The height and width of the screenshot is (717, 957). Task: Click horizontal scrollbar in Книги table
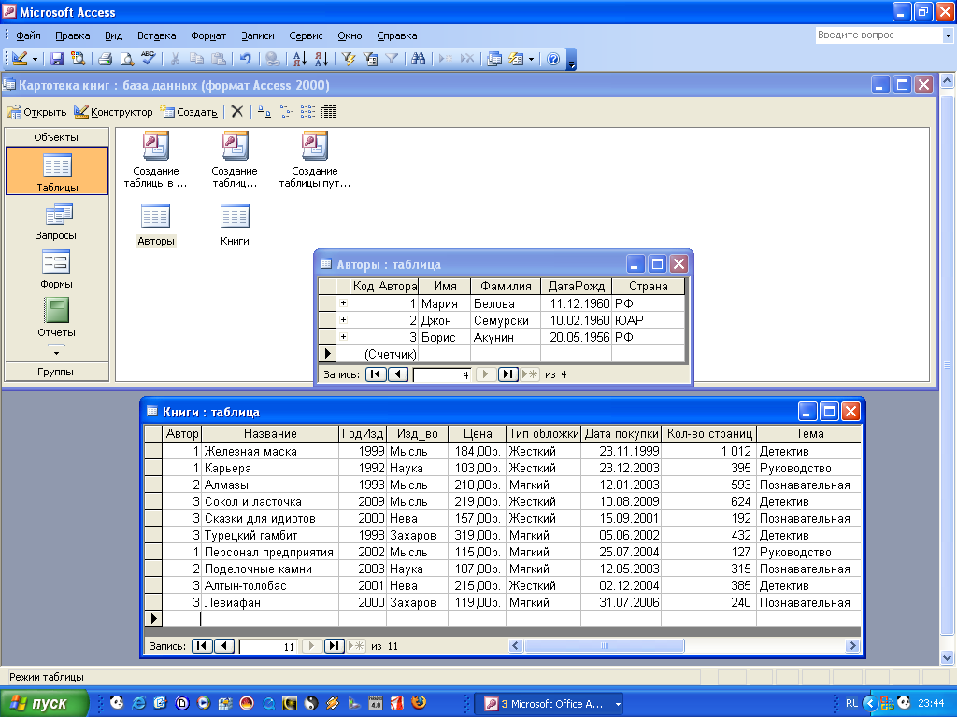[x=682, y=646]
